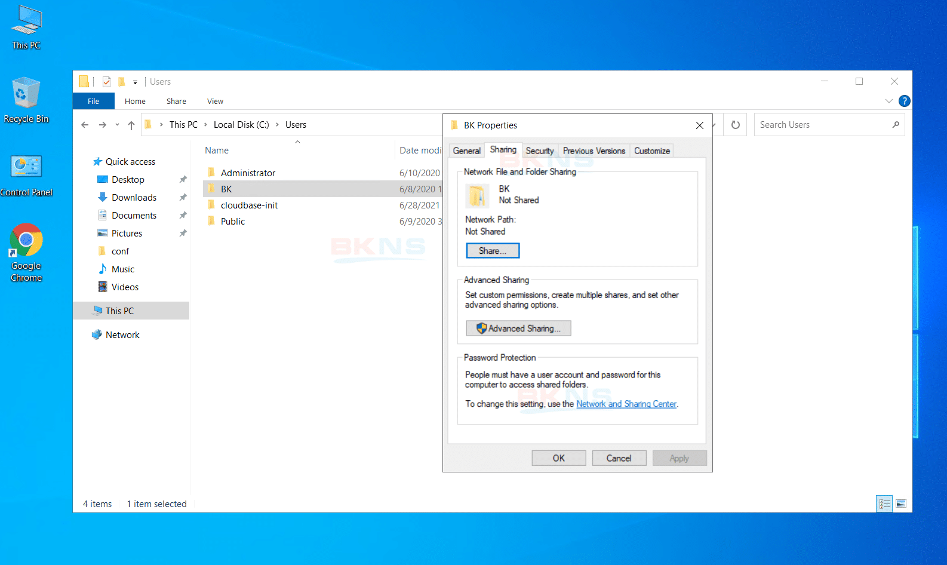Switch to the Security tab

pyautogui.click(x=539, y=151)
